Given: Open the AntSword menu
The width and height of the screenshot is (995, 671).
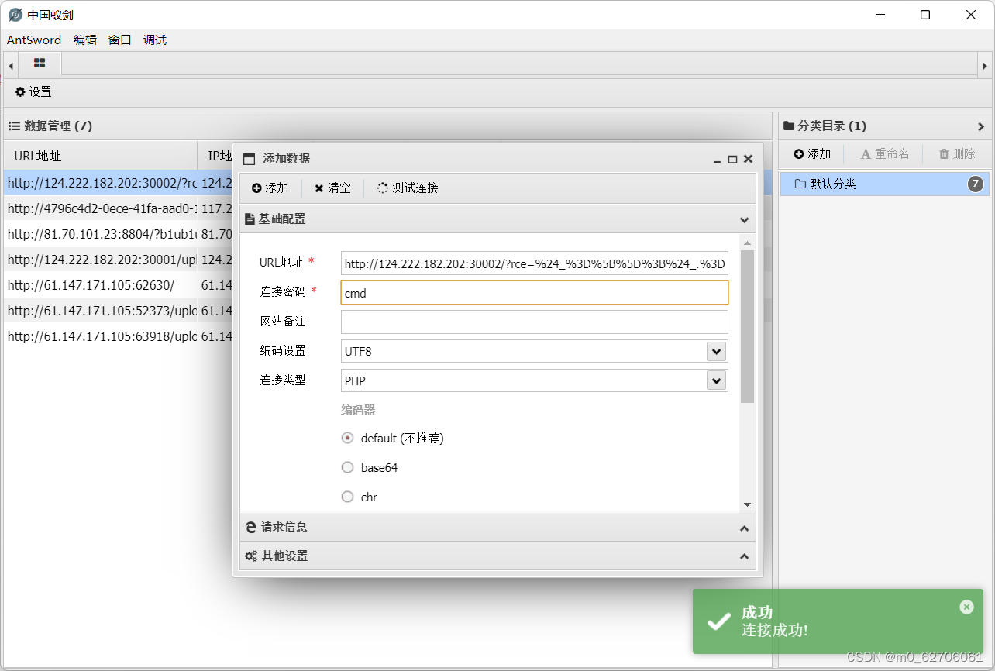Looking at the screenshot, I should click(x=34, y=40).
